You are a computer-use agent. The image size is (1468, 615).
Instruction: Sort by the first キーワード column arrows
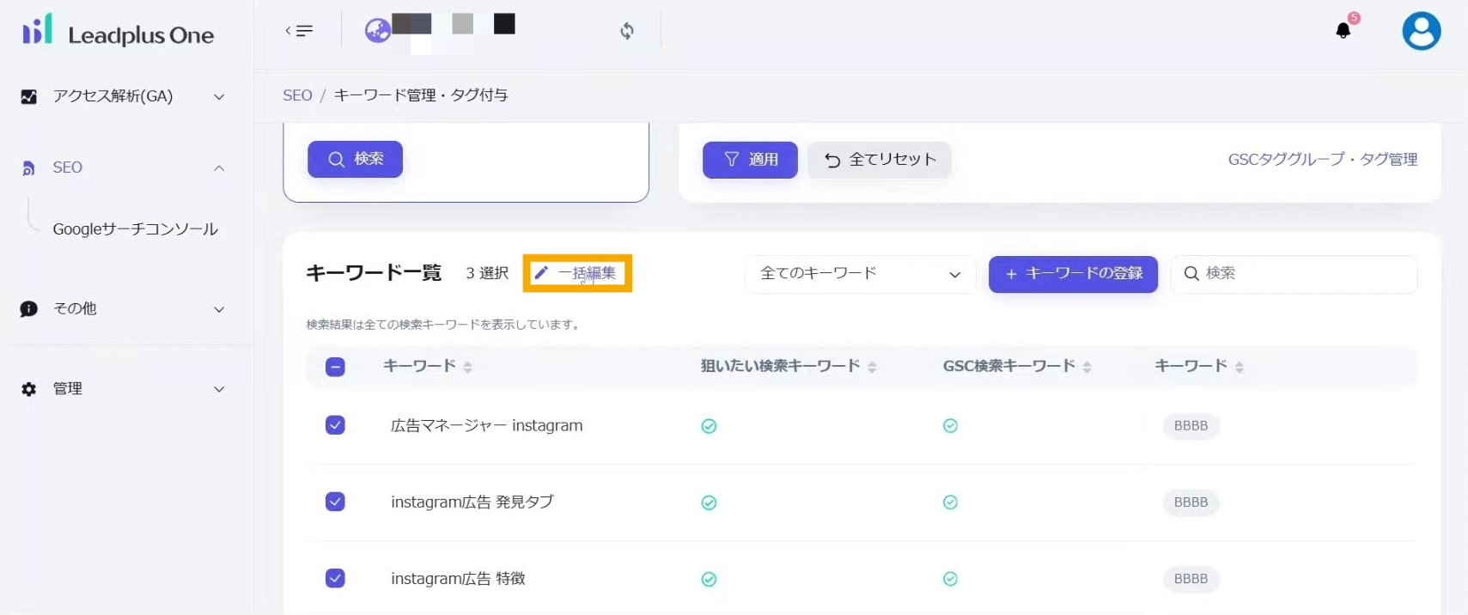click(x=467, y=367)
